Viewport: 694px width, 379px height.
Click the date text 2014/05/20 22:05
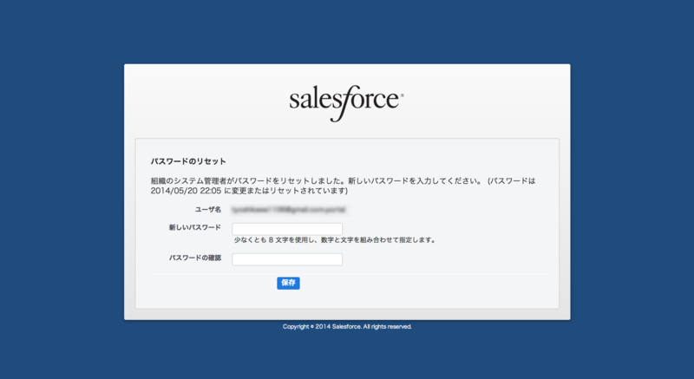click(186, 191)
